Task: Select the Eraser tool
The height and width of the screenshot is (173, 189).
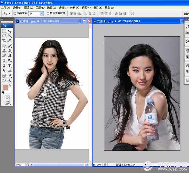Action: [4, 56]
